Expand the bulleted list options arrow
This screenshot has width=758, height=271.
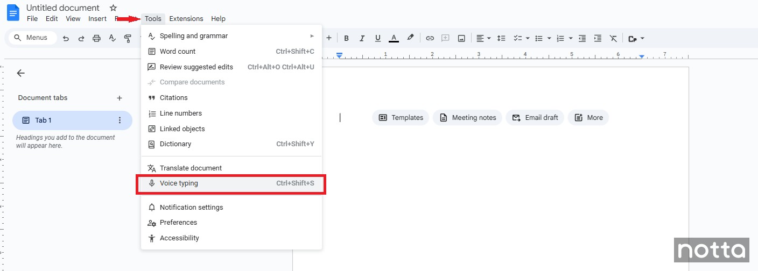549,38
